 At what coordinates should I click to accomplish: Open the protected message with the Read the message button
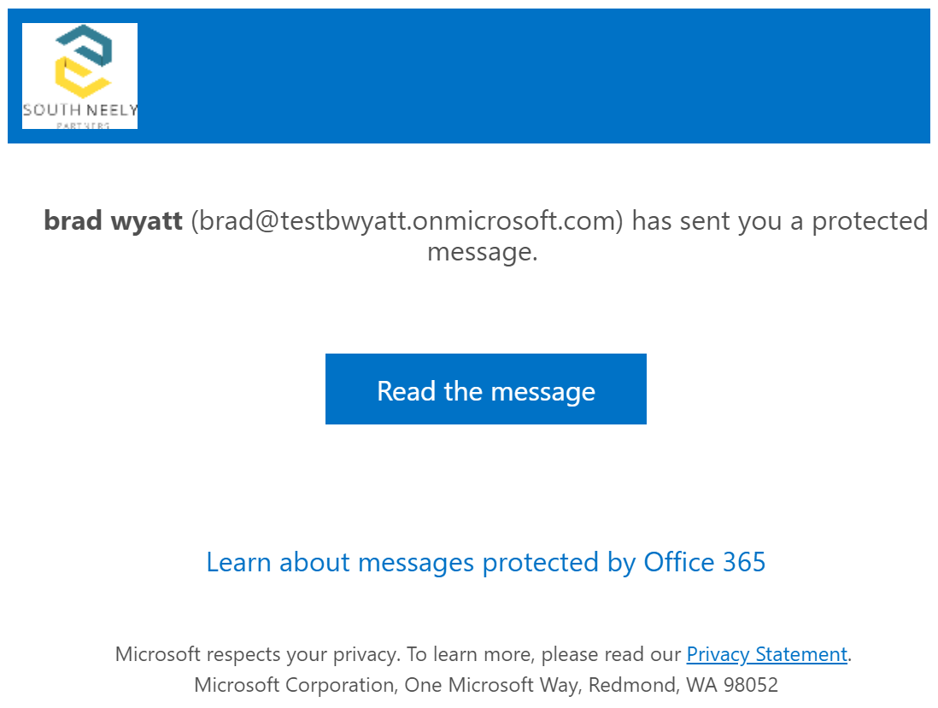(x=486, y=389)
